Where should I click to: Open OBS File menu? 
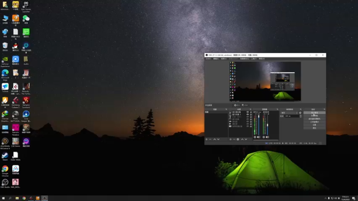(x=208, y=59)
